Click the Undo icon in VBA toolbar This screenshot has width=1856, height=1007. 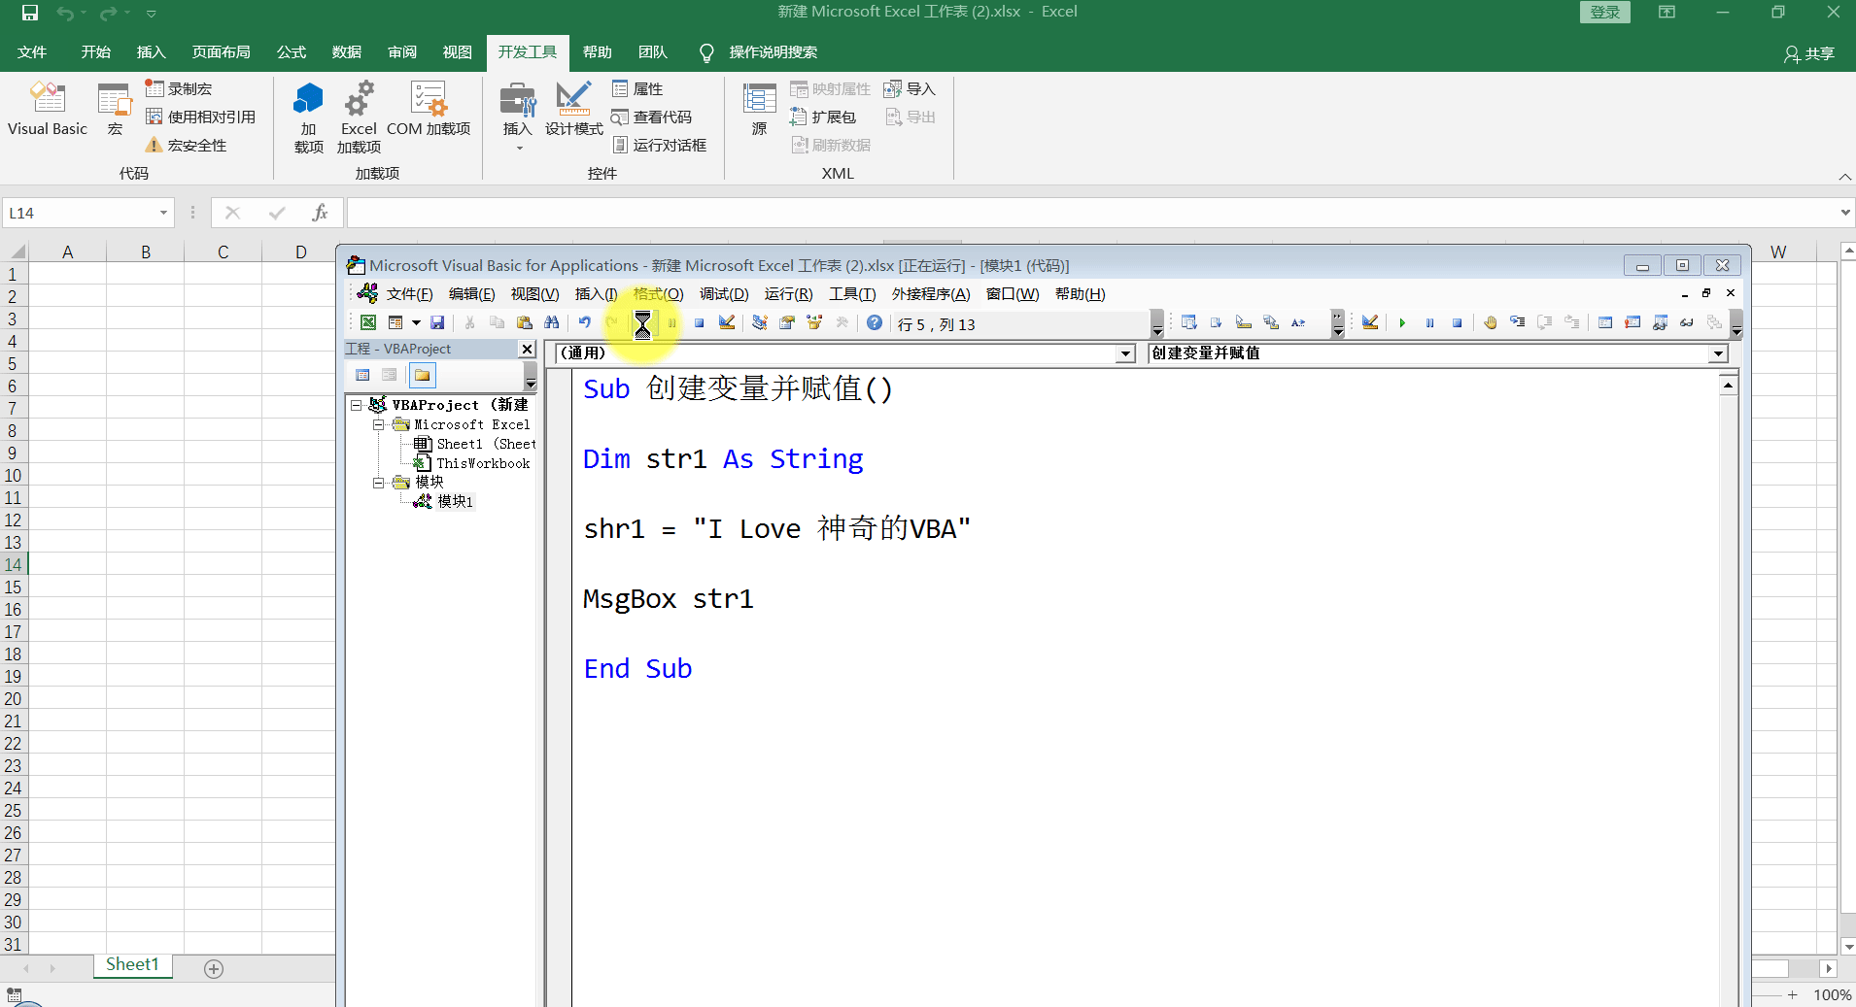(584, 322)
